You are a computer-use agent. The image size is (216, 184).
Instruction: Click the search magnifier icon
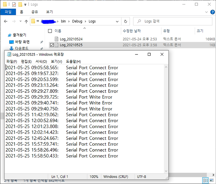pos(139,21)
